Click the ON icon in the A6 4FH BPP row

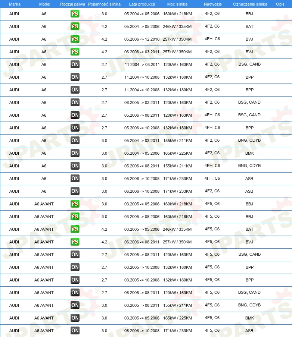[x=75, y=128]
